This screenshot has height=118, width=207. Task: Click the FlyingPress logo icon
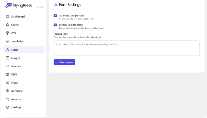9,5
